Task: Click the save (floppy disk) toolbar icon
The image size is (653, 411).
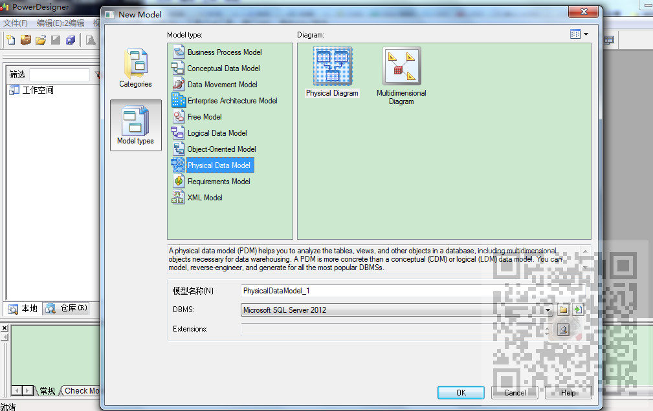Action: (70, 40)
